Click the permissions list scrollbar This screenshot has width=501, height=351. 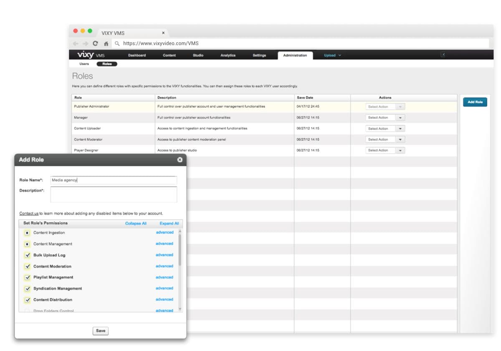(x=180, y=250)
